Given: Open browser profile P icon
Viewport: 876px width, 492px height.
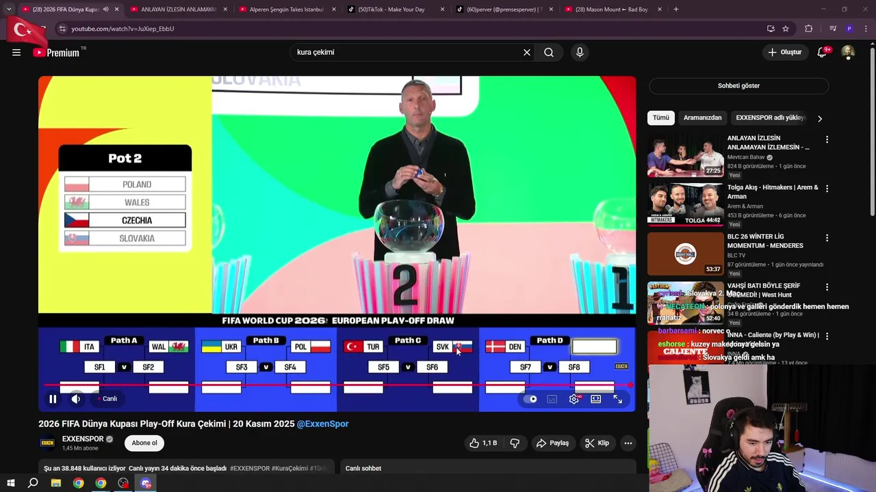Looking at the screenshot, I should coord(849,29).
